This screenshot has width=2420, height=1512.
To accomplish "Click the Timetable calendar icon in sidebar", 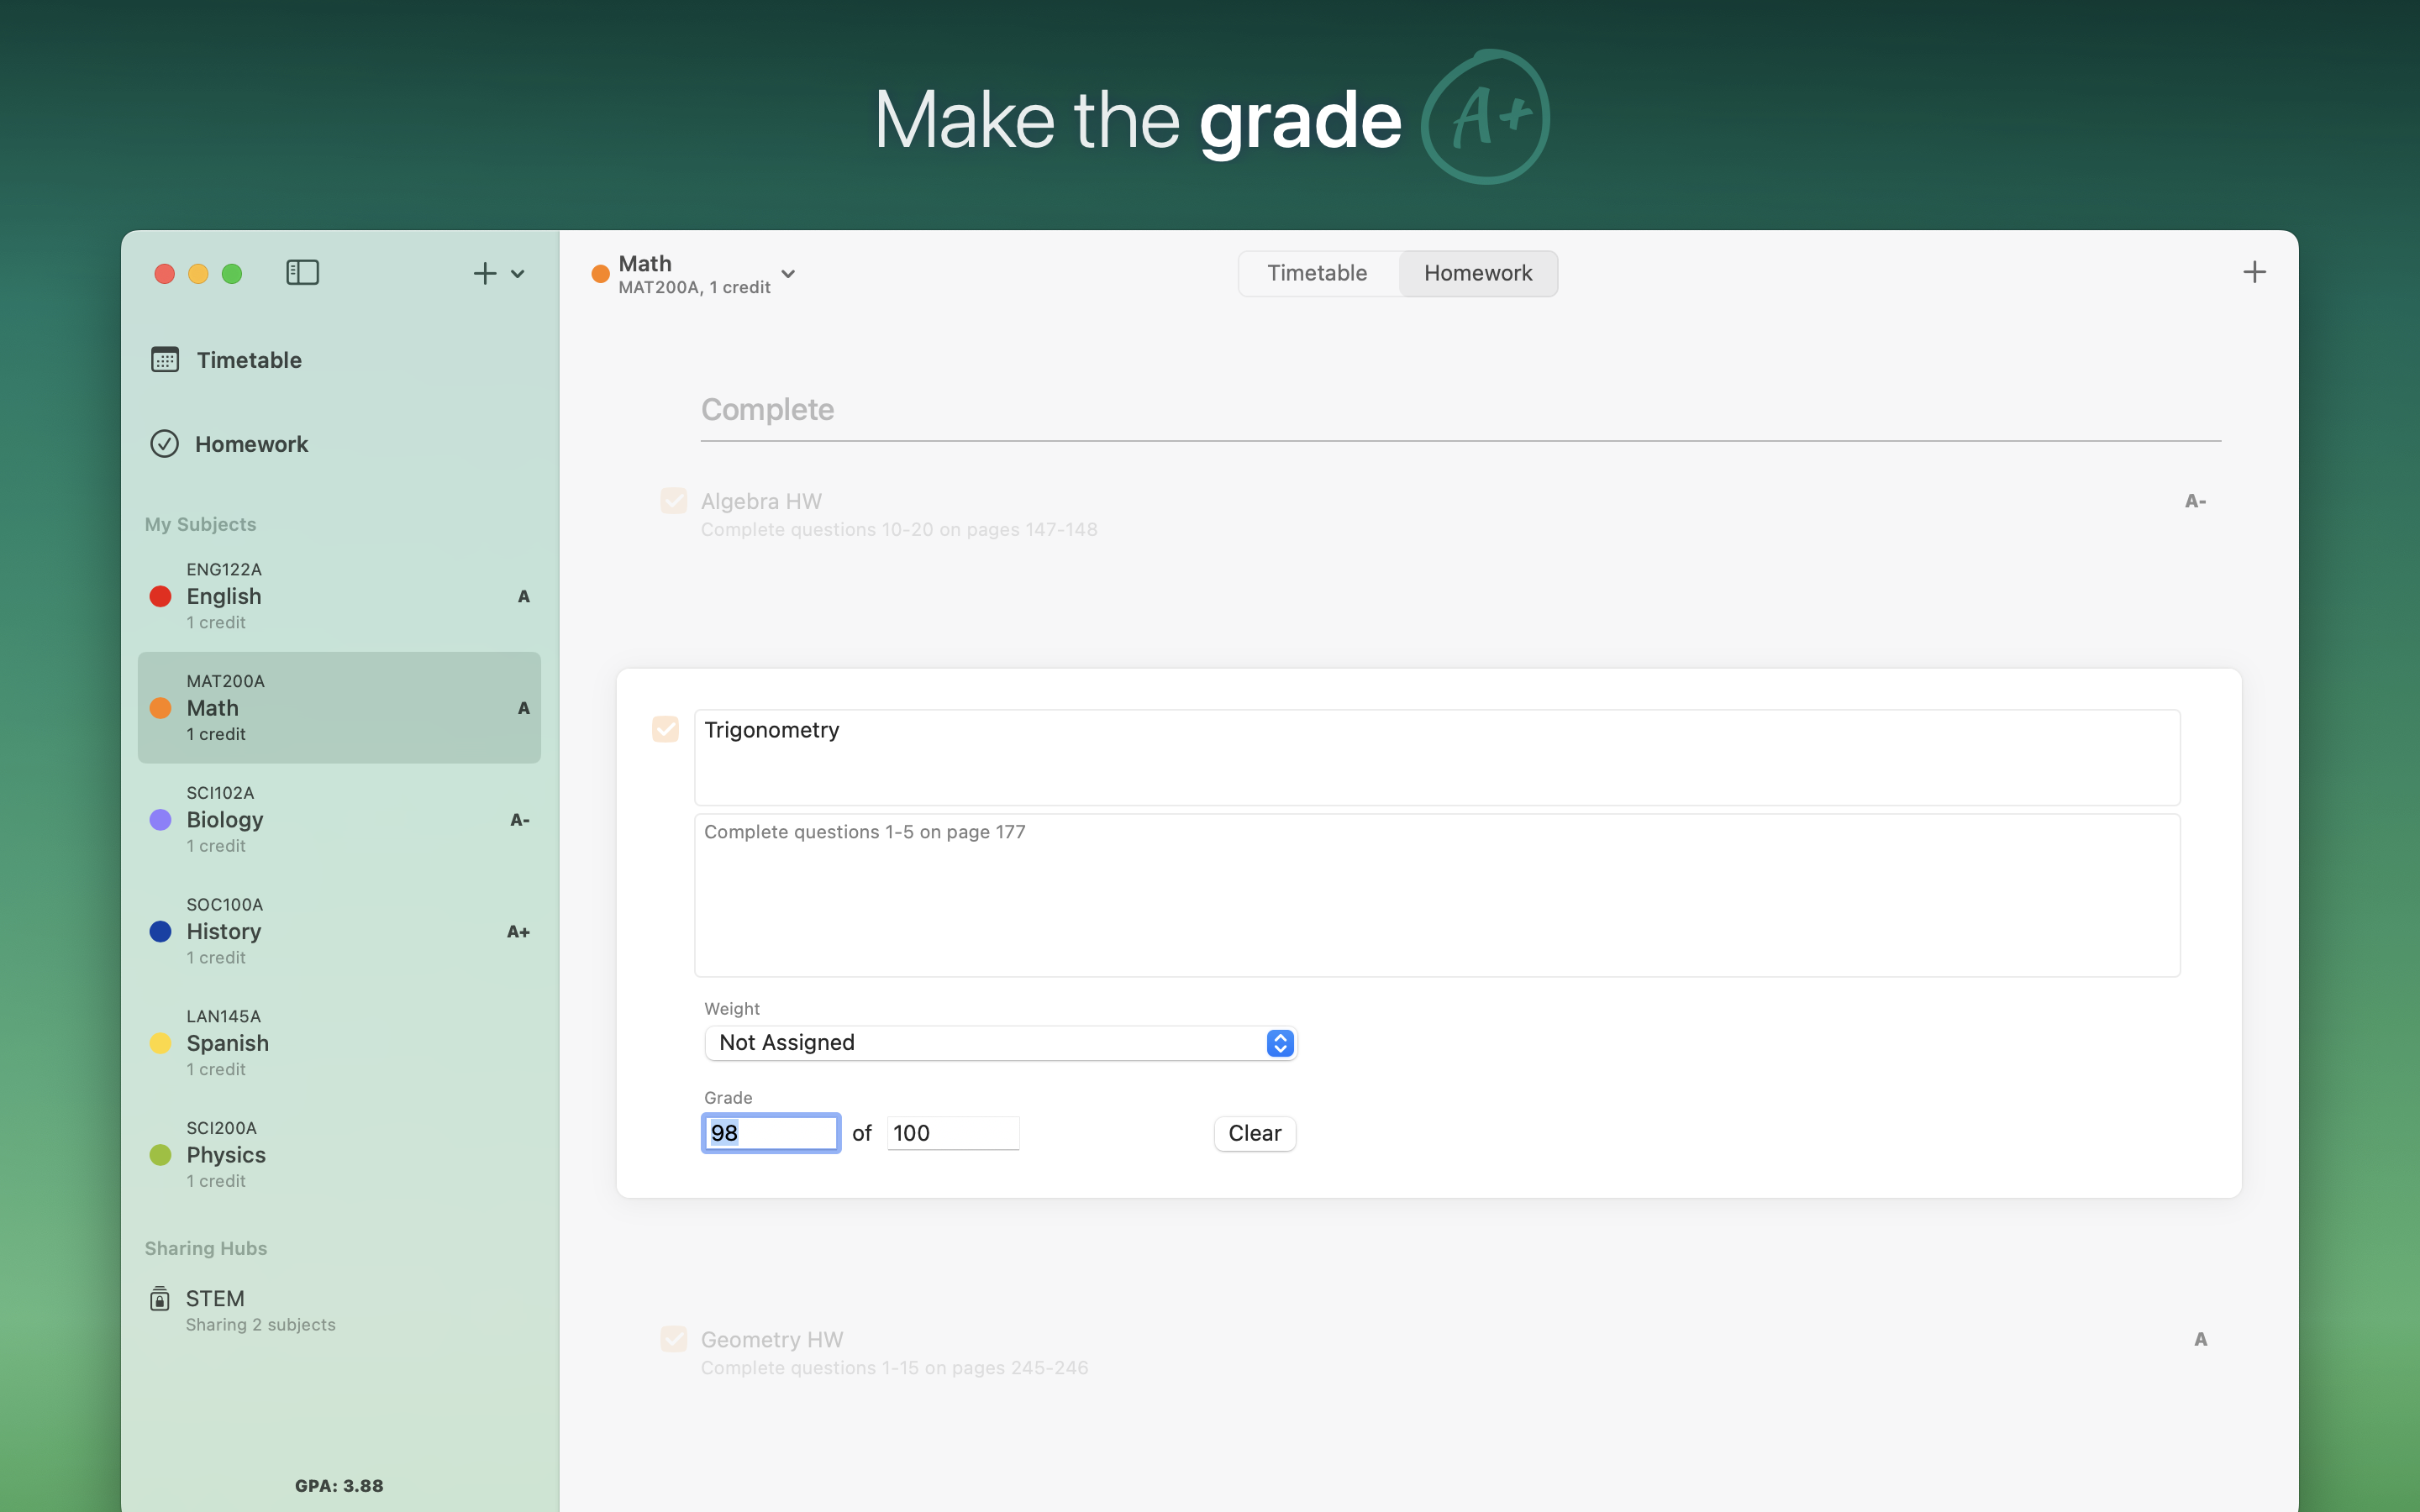I will [165, 359].
